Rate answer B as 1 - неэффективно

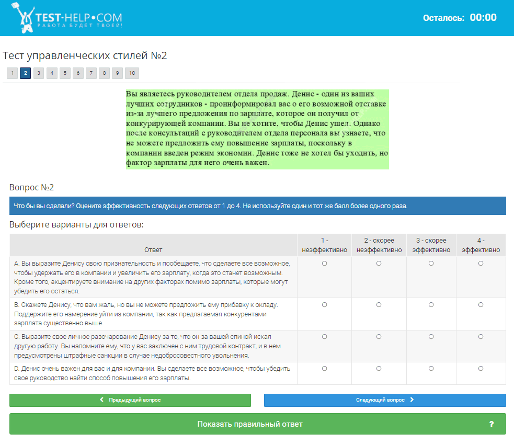(x=325, y=305)
